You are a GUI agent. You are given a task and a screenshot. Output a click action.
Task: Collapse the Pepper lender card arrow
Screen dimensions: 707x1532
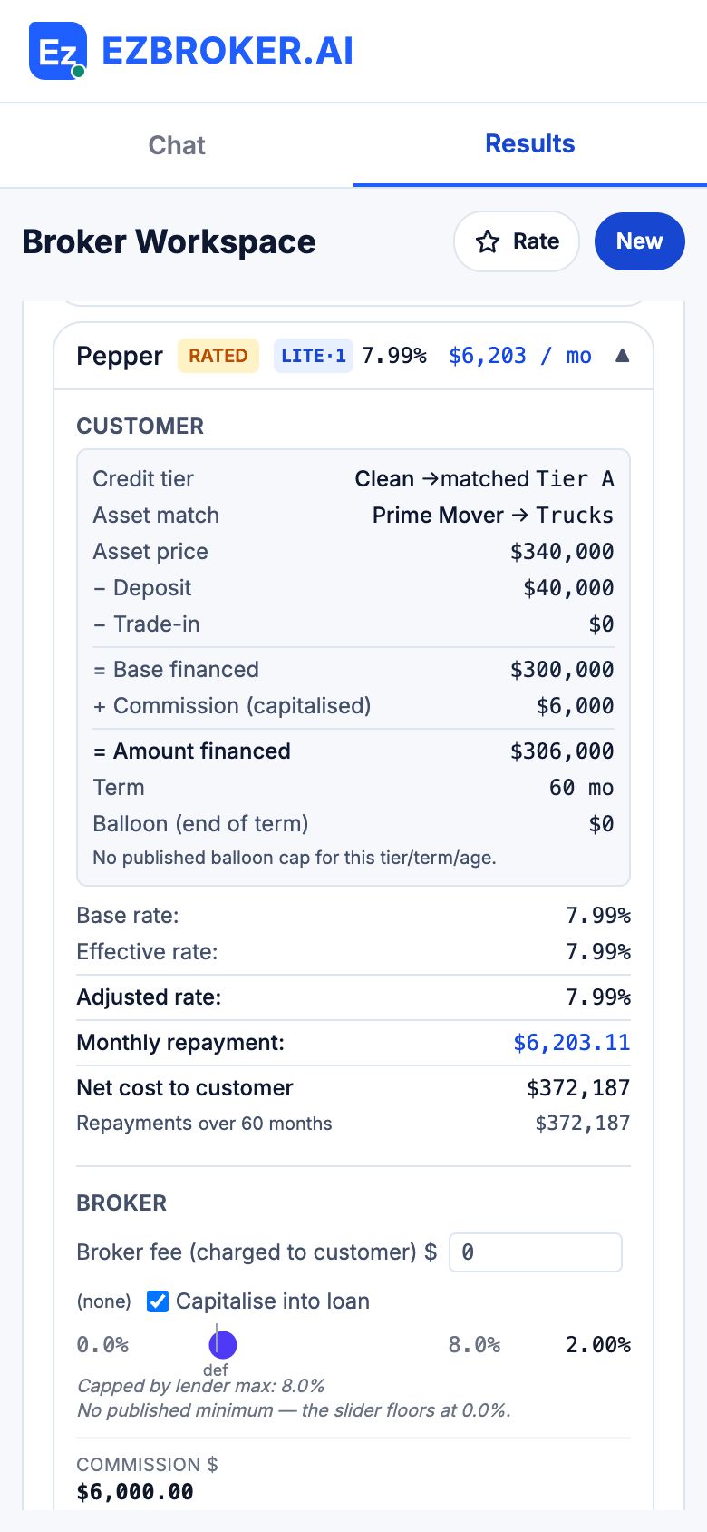tap(622, 355)
